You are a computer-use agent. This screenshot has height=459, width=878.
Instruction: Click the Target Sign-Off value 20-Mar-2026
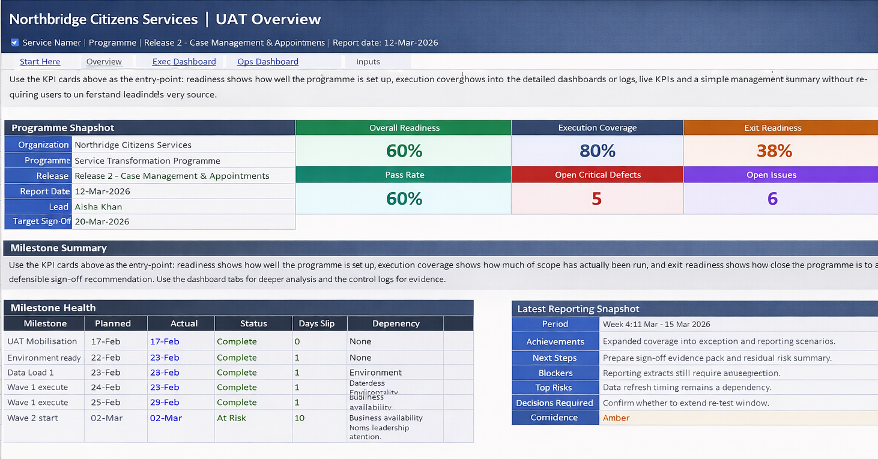tap(183, 221)
